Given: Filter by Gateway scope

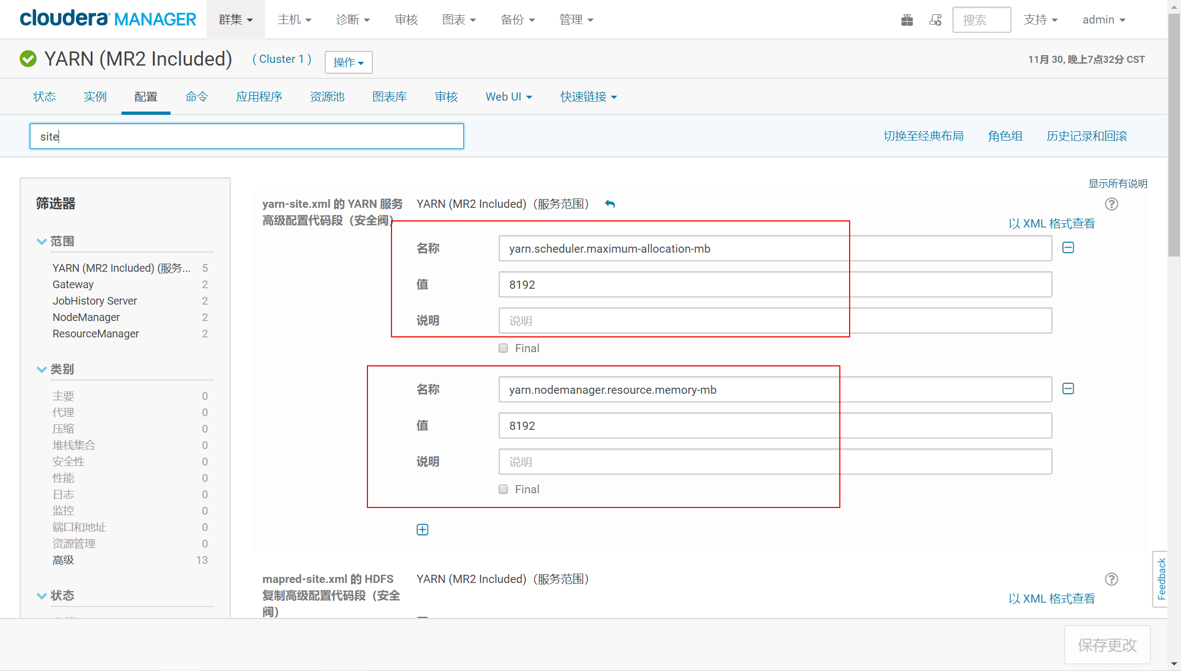Looking at the screenshot, I should [x=73, y=284].
